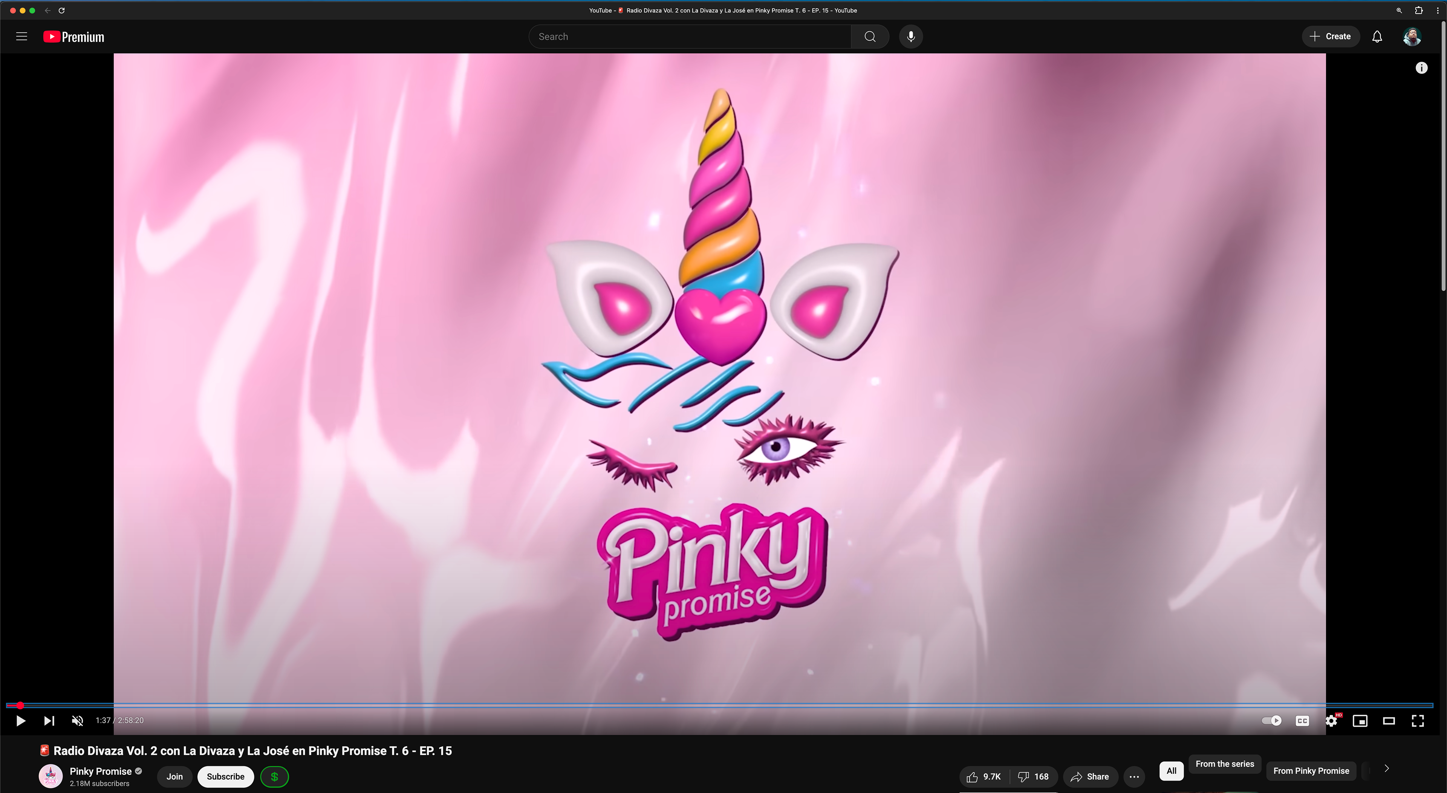Open more actions ellipsis menu
This screenshot has width=1447, height=793.
[1134, 777]
